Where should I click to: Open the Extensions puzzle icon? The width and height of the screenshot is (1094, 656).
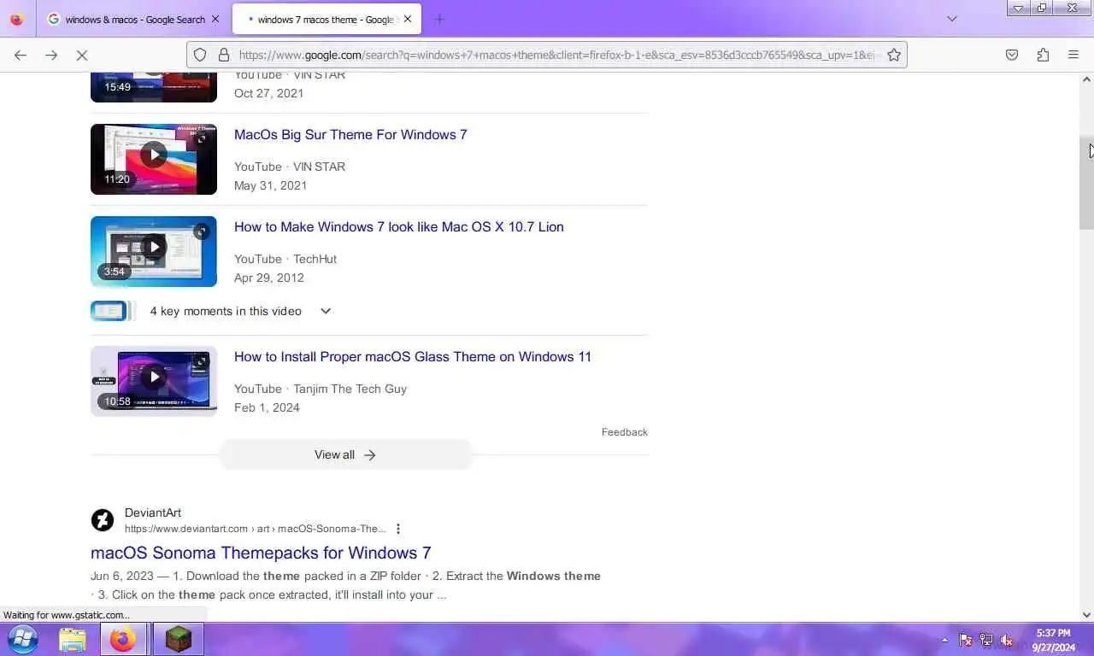point(1043,55)
